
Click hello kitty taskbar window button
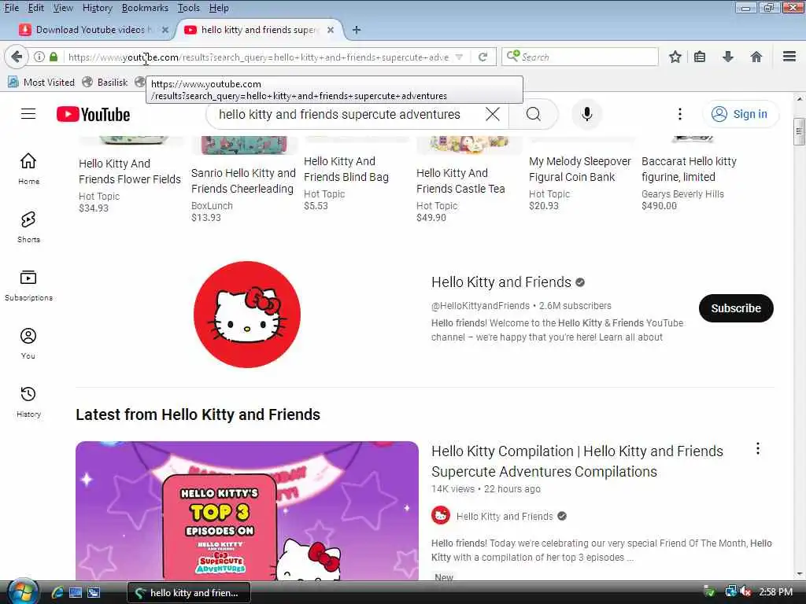(x=189, y=593)
